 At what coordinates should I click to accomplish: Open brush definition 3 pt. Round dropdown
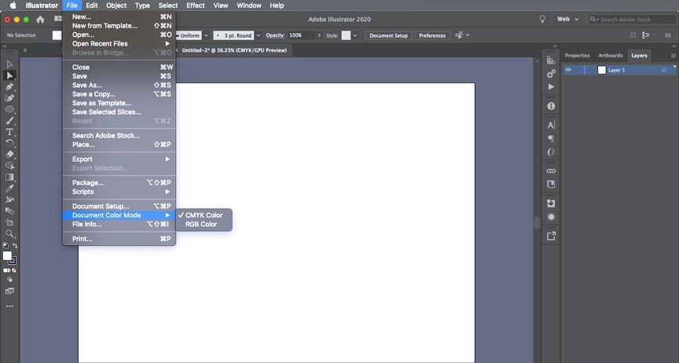258,35
